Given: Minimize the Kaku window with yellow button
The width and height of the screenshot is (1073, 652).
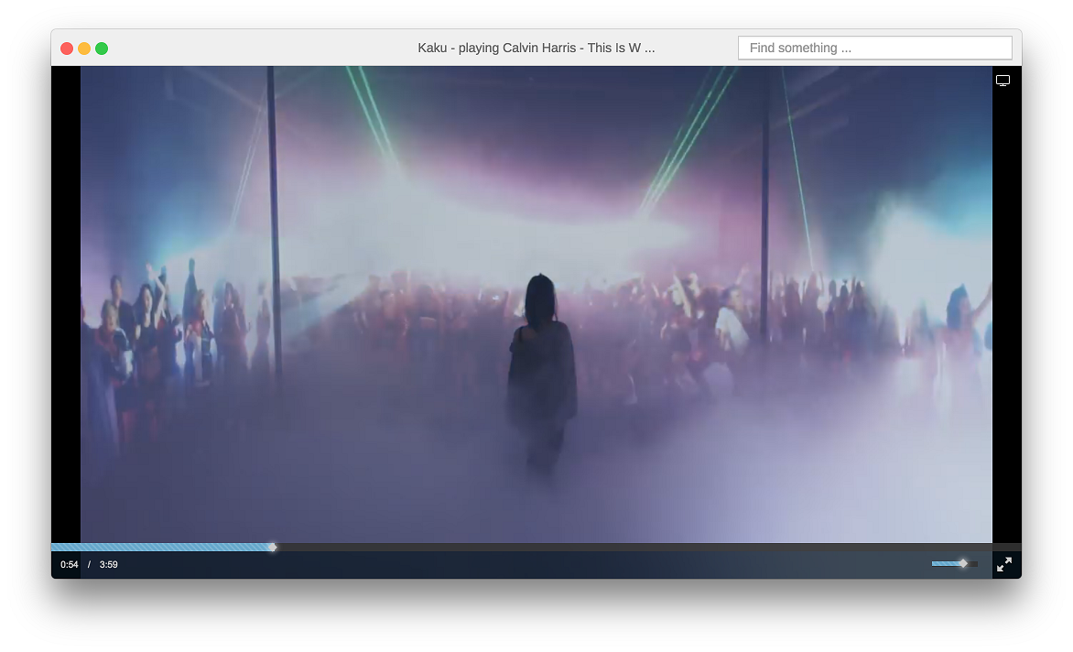Looking at the screenshot, I should click(84, 49).
